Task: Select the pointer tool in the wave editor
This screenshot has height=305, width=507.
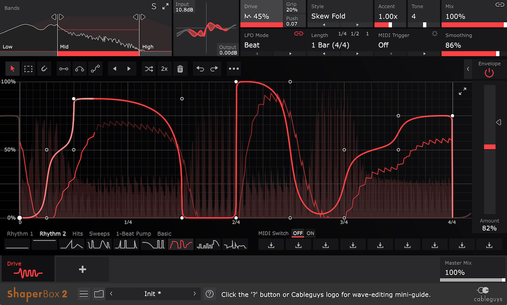Action: 12,68
